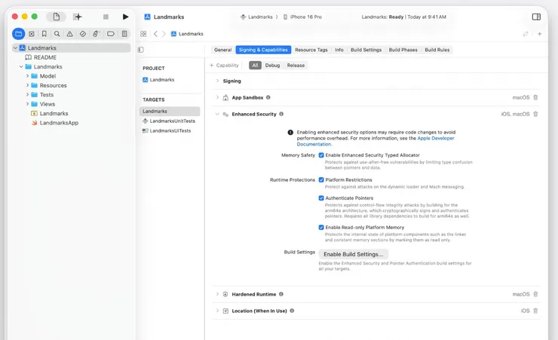This screenshot has height=340, width=558.
Task: Expand the Model folder
Action: pyautogui.click(x=27, y=75)
